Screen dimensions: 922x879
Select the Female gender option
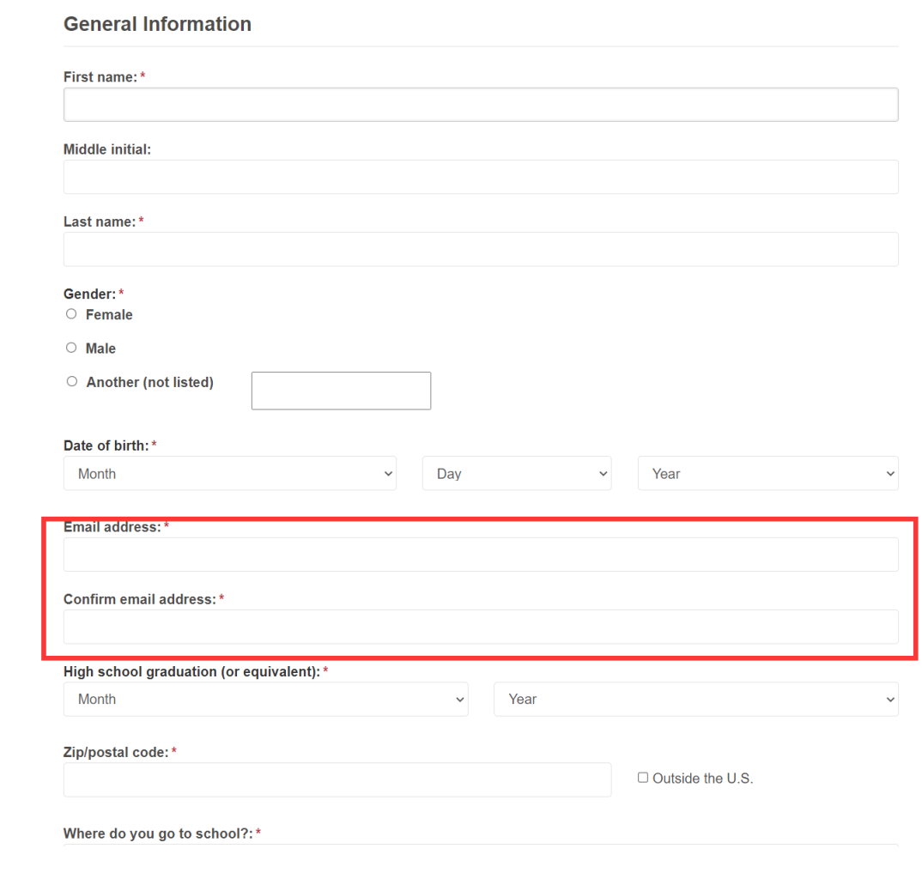pos(71,314)
